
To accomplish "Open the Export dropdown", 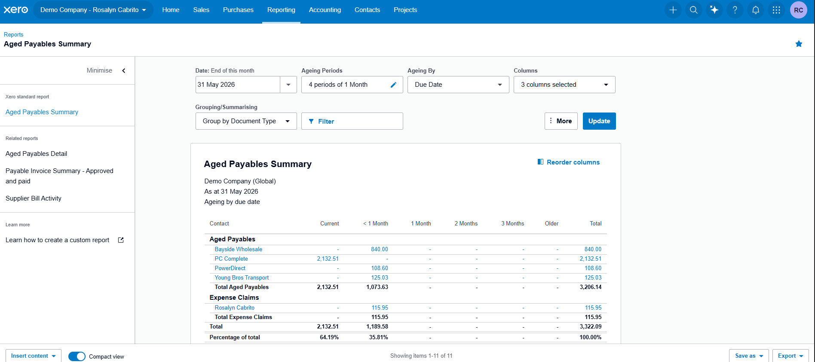I will coord(790,356).
